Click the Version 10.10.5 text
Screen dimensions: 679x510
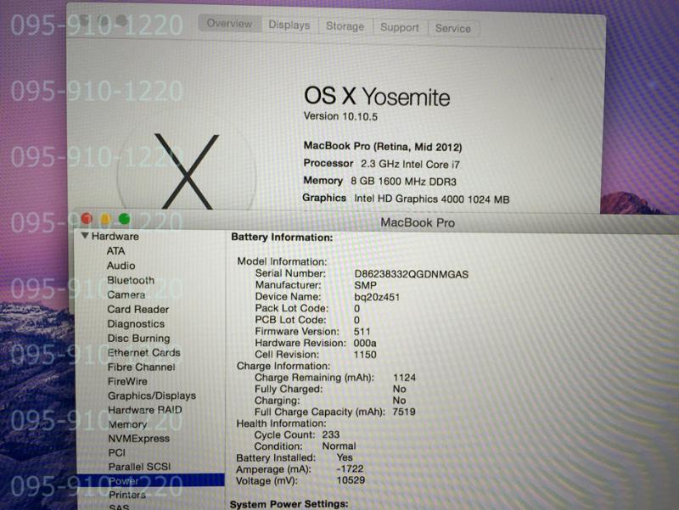[340, 116]
